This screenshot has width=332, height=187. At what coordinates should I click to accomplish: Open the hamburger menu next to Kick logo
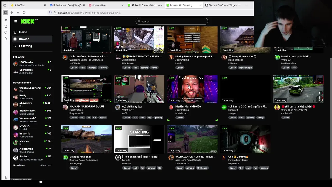tap(16, 21)
